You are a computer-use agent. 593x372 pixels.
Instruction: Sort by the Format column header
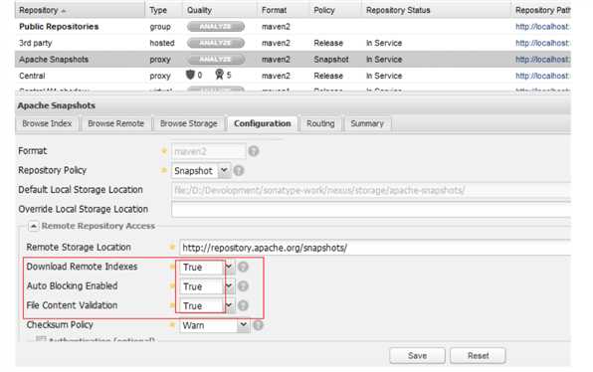click(284, 10)
